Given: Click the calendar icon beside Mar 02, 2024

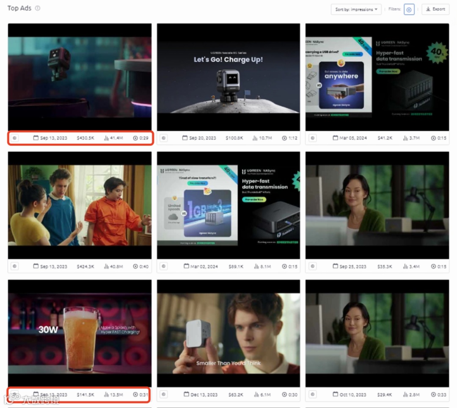Looking at the screenshot, I should 186,266.
